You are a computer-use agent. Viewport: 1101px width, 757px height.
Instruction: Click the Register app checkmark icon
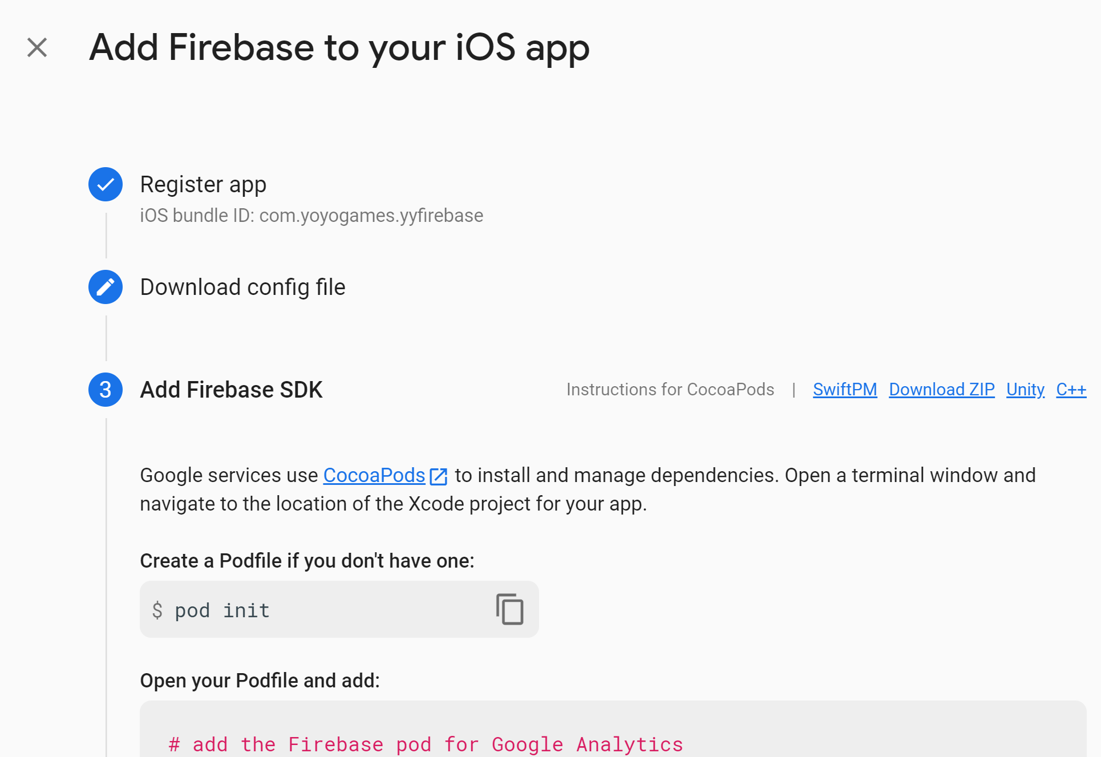coord(106,184)
